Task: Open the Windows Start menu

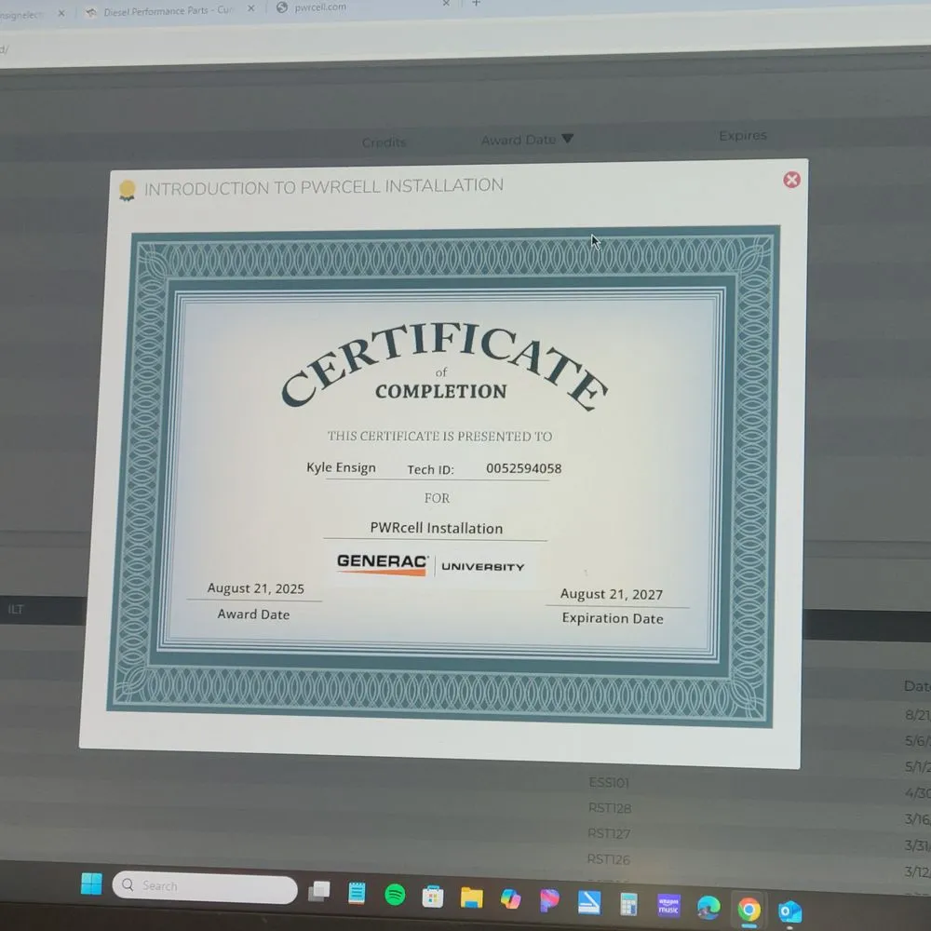Action: 91,884
